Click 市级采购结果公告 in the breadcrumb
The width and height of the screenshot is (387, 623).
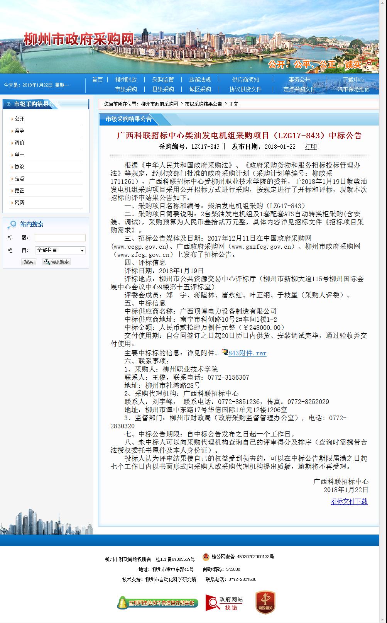203,104
